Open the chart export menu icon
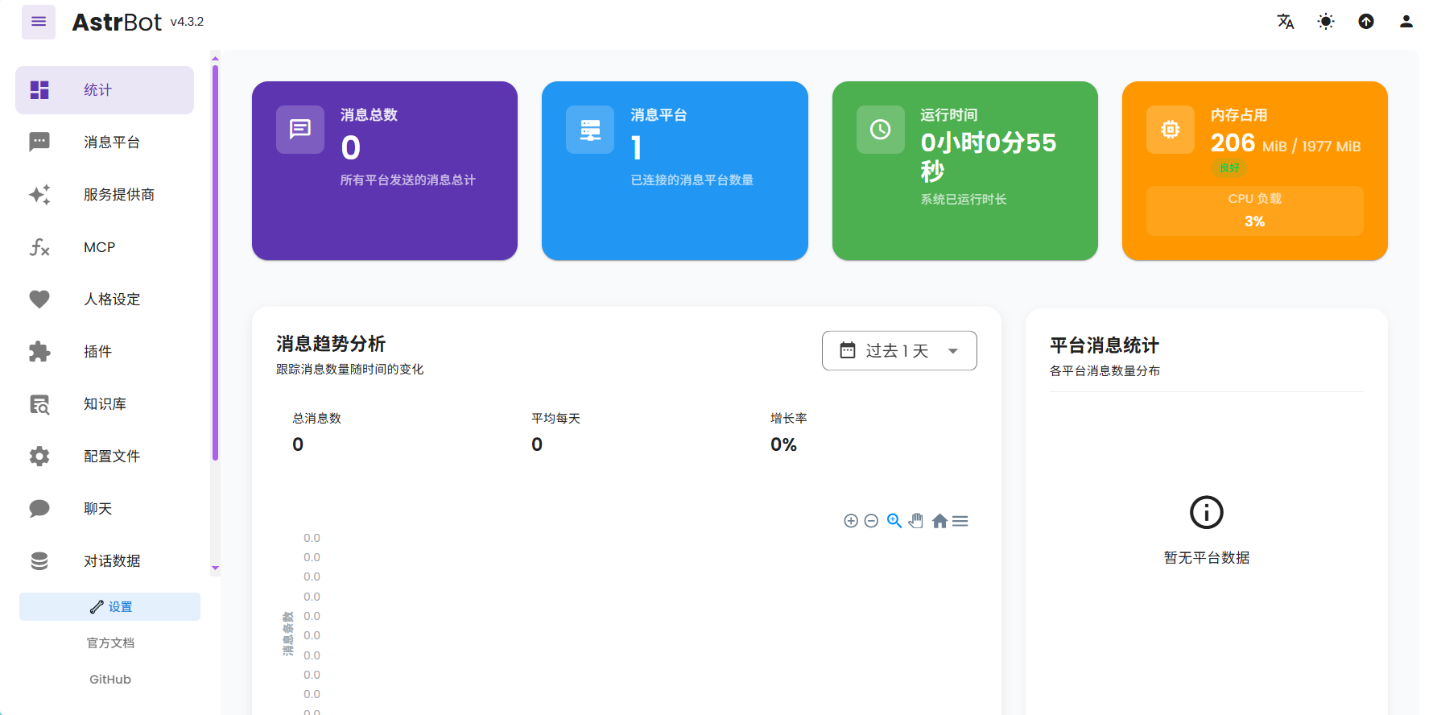Image resolution: width=1437 pixels, height=715 pixels. click(960, 521)
